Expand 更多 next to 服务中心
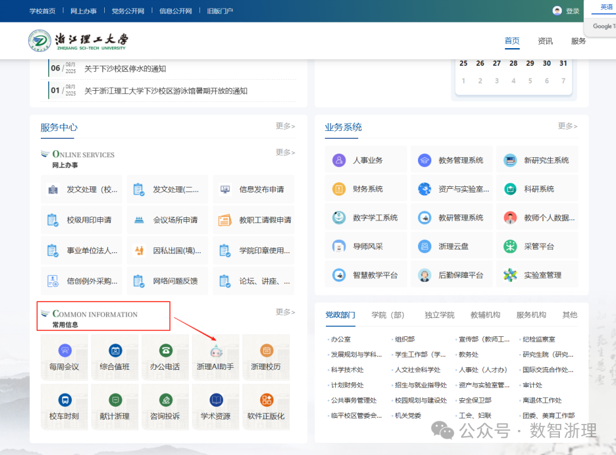Screen dimensions: 616x455 285,126
